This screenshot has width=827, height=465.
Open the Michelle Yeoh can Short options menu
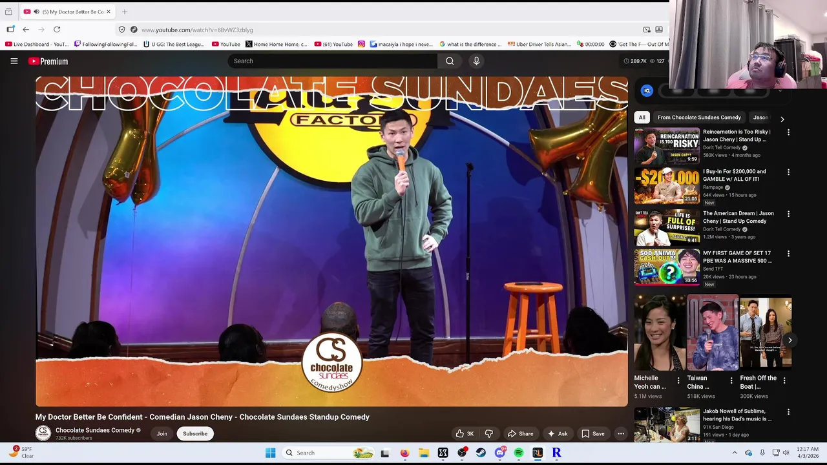[x=678, y=380]
